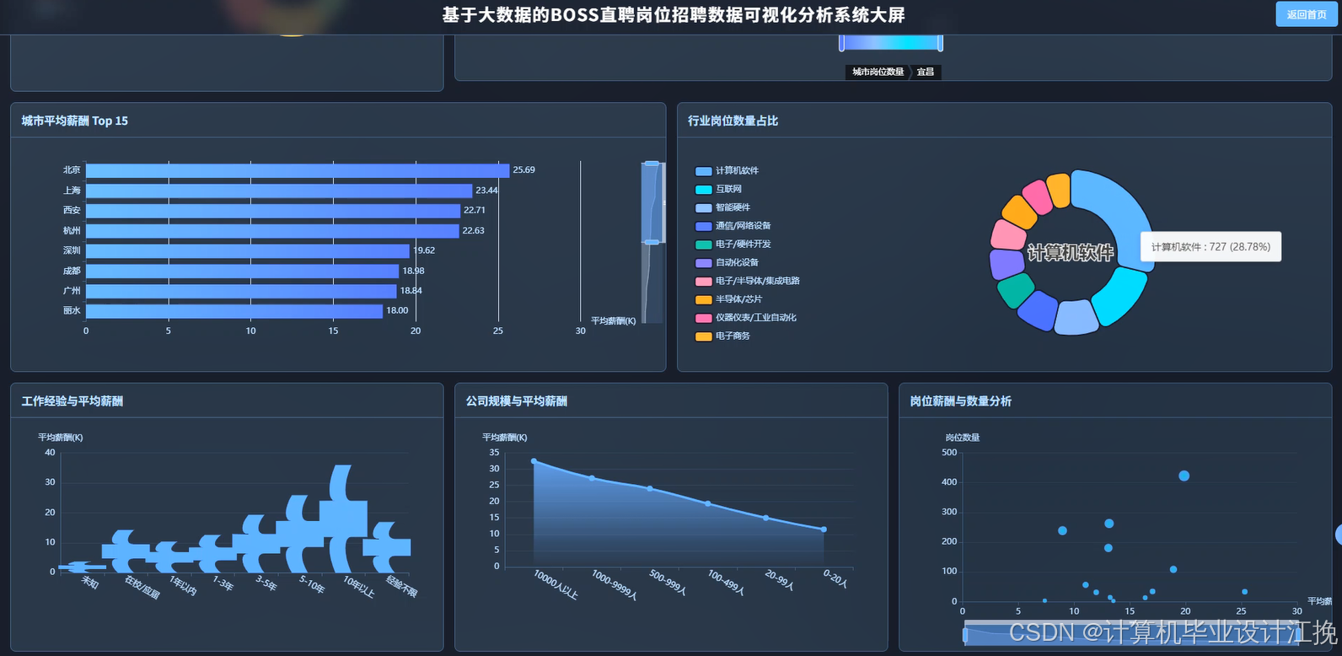The image size is (1342, 656).
Task: Click the 100-499人 data point
Action: pyautogui.click(x=707, y=503)
